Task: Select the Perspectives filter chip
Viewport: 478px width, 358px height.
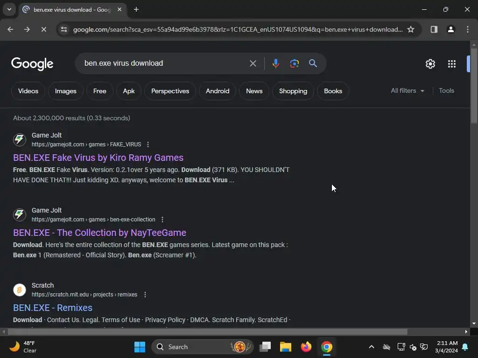Action: (x=170, y=91)
